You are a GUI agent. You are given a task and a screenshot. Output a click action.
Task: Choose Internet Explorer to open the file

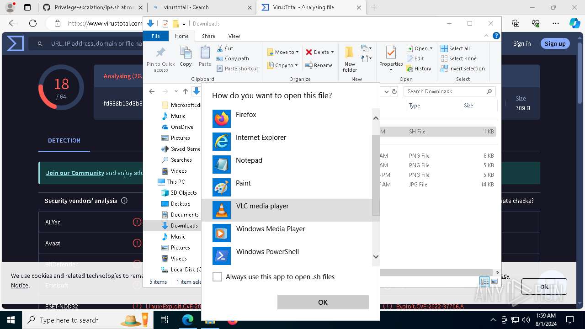287,142
